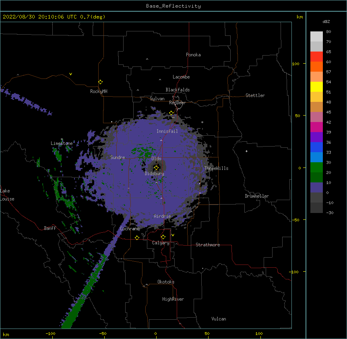Click the dBZ legend heading
347x339 pixels.
tap(326, 21)
